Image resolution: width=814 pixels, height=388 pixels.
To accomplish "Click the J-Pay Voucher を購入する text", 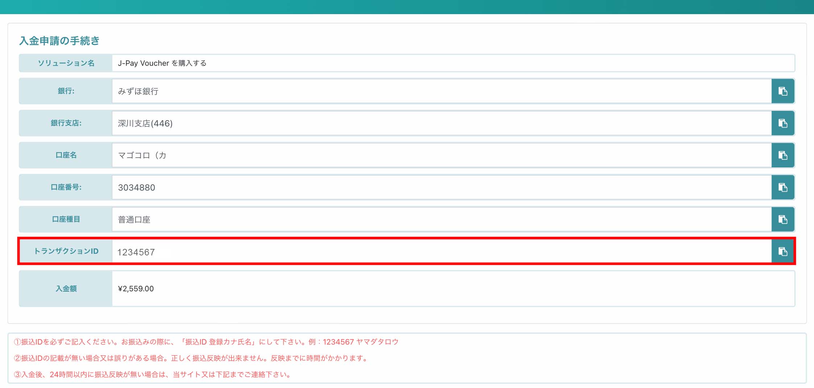I will pos(162,63).
